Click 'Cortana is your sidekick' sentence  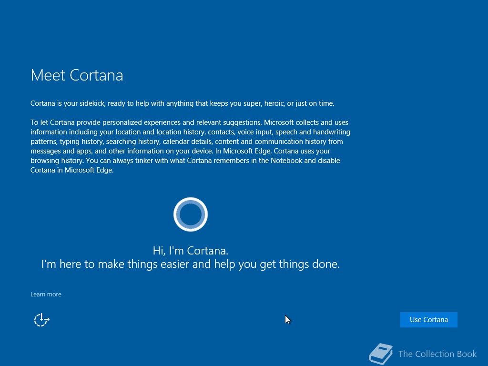click(183, 103)
